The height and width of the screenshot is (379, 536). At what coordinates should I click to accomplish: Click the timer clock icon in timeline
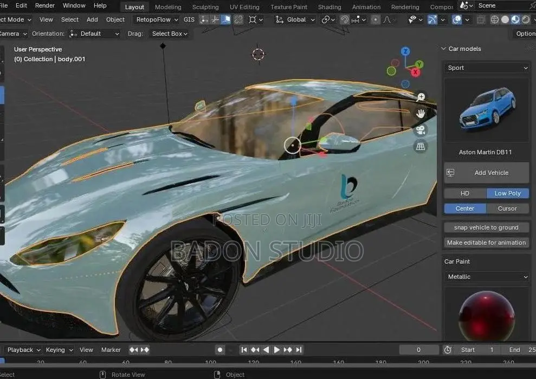tap(448, 350)
